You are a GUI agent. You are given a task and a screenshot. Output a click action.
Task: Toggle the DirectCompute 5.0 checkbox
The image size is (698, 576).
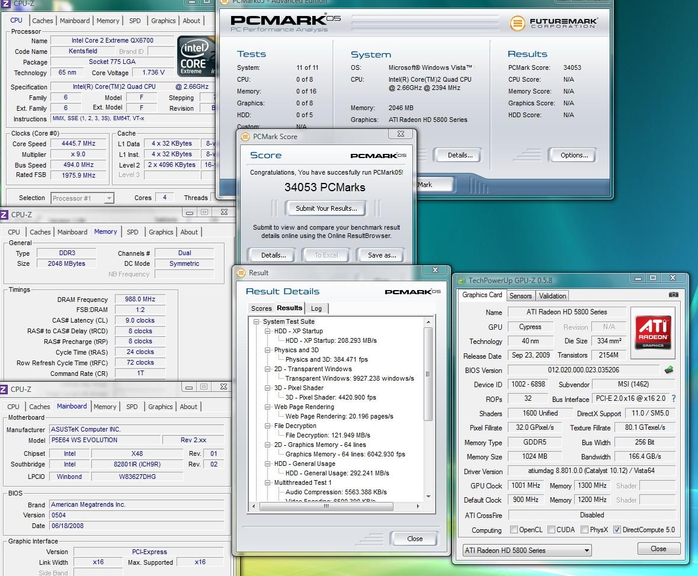click(x=617, y=529)
